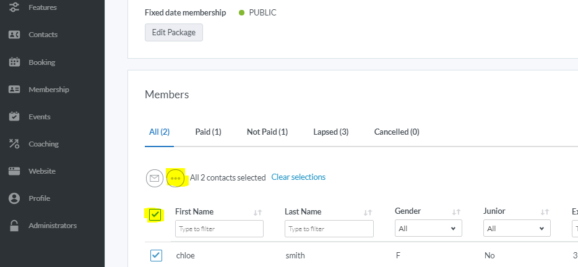Toggle the select-all header checkbox
The width and height of the screenshot is (578, 267).
pos(155,214)
